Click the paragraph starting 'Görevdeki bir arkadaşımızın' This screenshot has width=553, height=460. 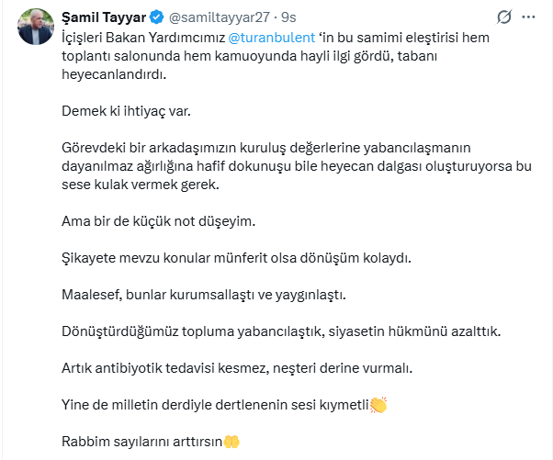[276, 165]
